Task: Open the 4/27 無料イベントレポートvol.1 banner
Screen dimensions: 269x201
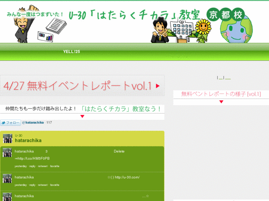Action: pos(82,85)
